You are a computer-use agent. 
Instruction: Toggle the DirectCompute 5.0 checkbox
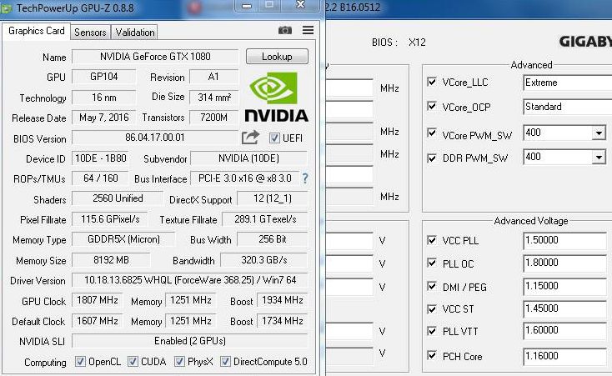(225, 362)
